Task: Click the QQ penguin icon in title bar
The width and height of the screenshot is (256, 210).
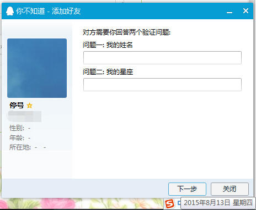Action: tap(10, 11)
